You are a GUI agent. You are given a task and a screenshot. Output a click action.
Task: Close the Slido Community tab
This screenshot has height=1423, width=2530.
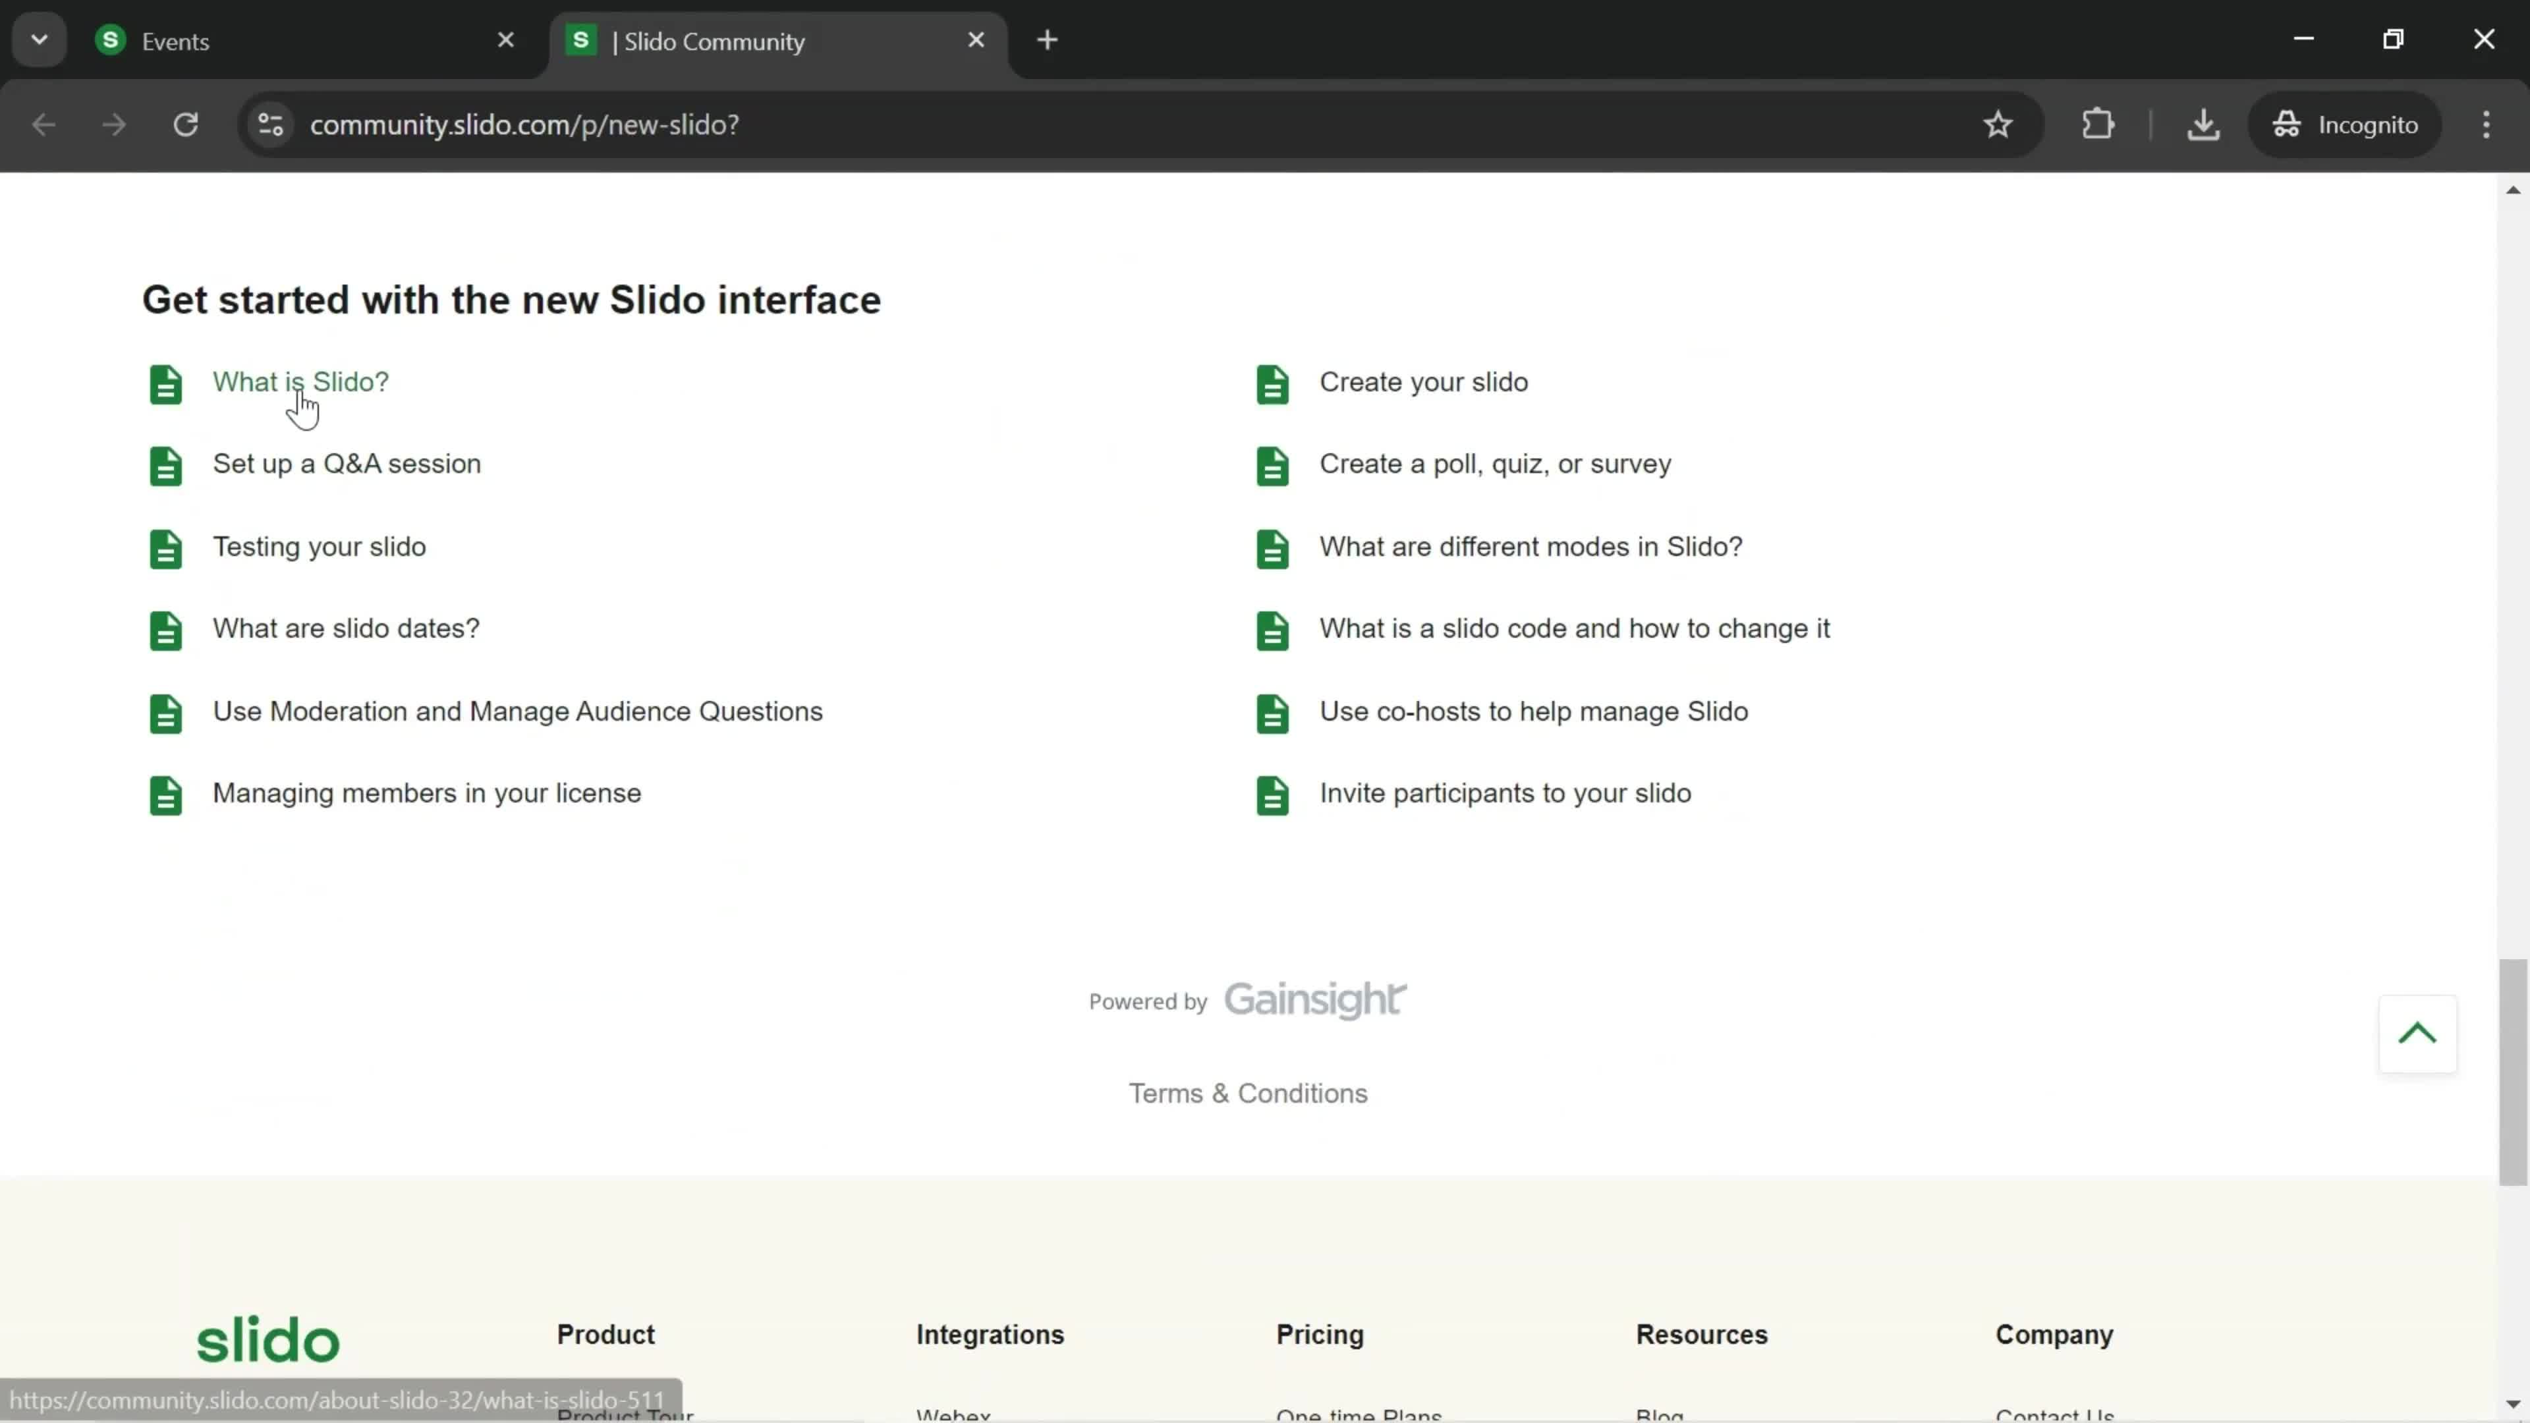click(976, 40)
